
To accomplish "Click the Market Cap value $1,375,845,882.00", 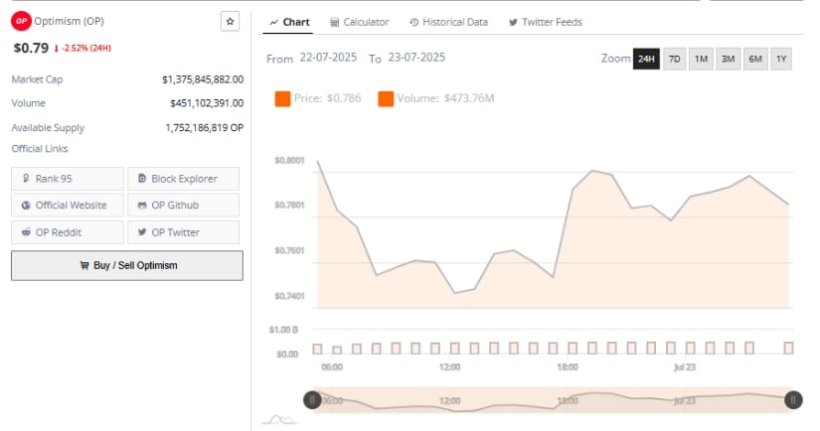I will coord(203,79).
